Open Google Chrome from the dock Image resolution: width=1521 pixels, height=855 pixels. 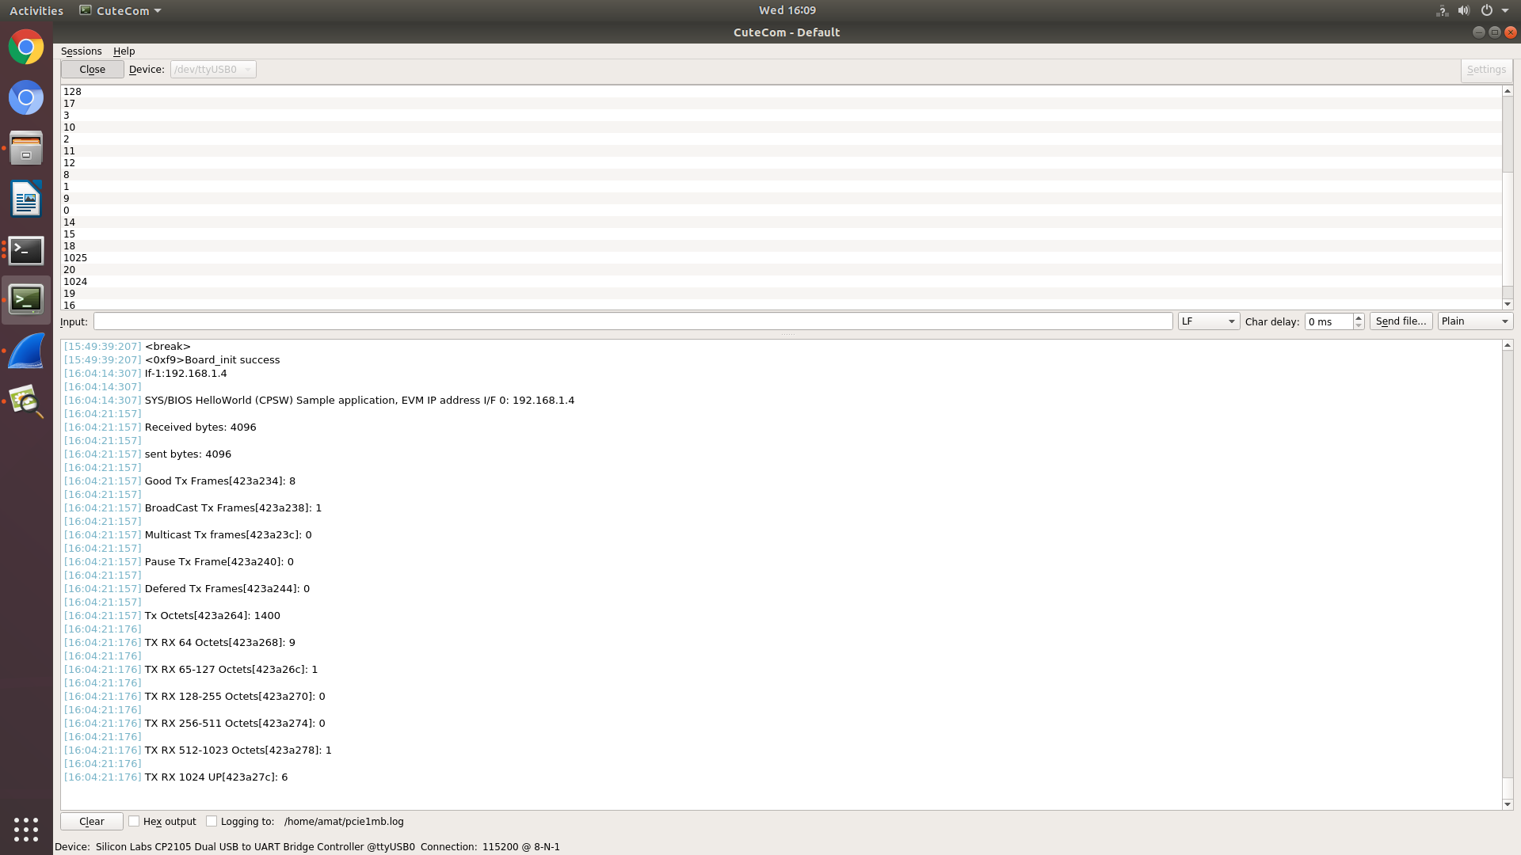click(26, 47)
